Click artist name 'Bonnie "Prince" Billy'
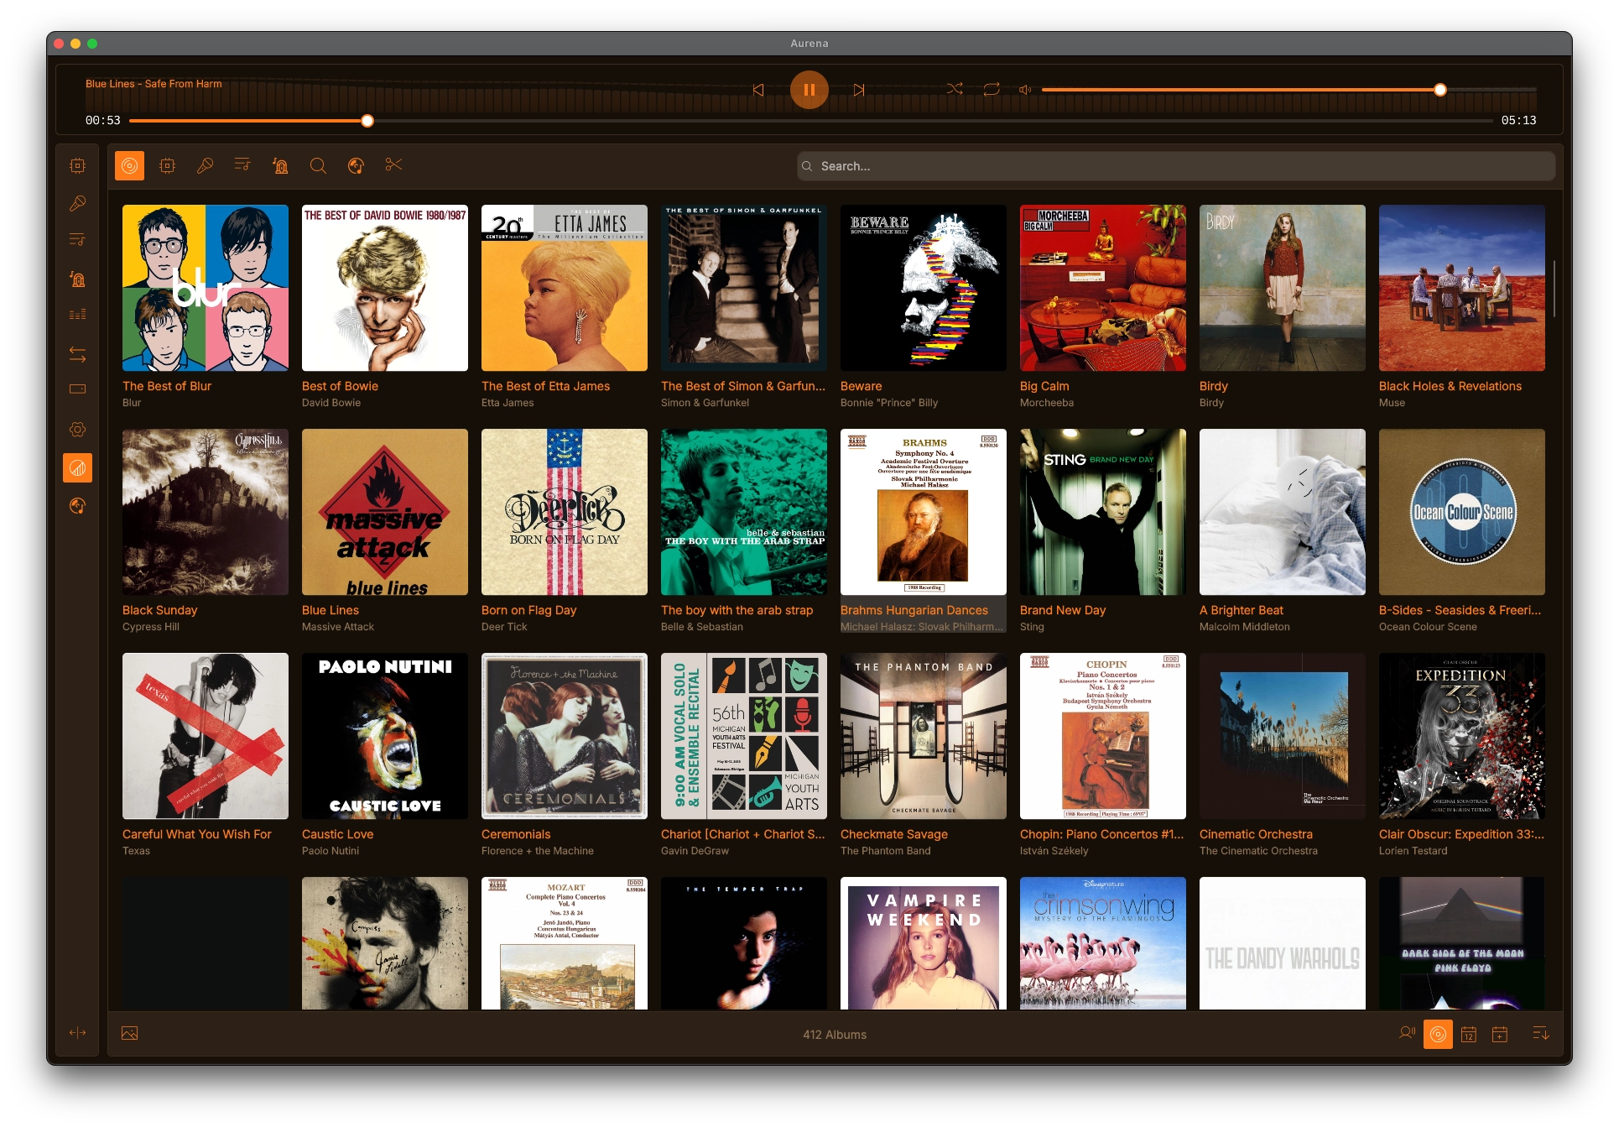The height and width of the screenshot is (1127, 1619). pyautogui.click(x=889, y=403)
